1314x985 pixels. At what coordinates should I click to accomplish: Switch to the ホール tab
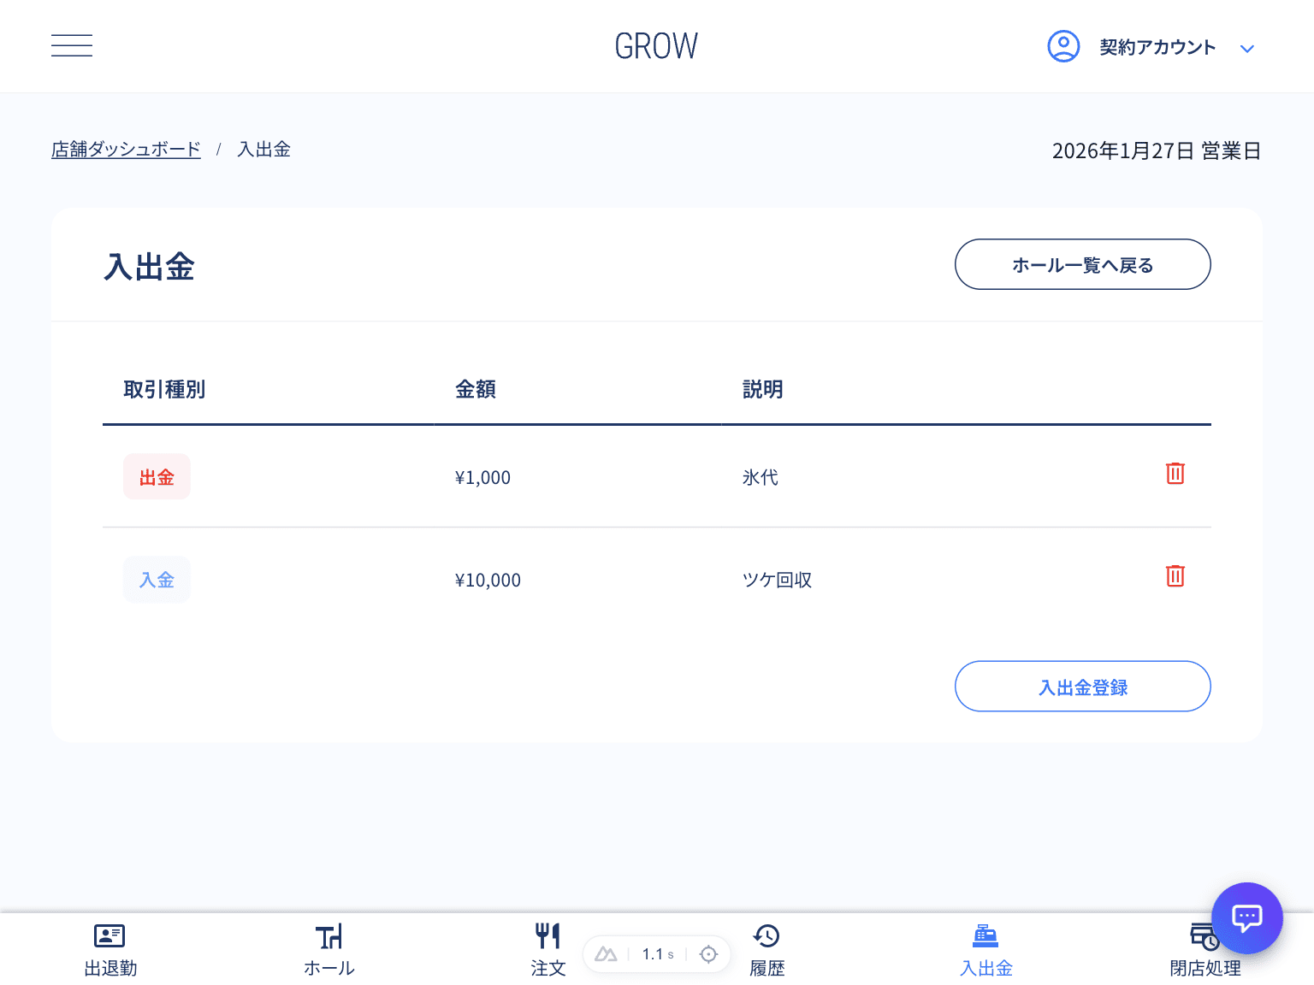(x=329, y=950)
